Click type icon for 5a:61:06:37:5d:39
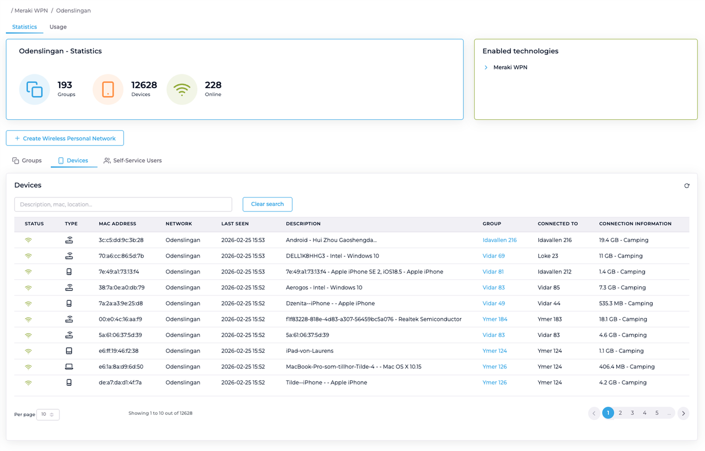The image size is (705, 451). point(69,335)
